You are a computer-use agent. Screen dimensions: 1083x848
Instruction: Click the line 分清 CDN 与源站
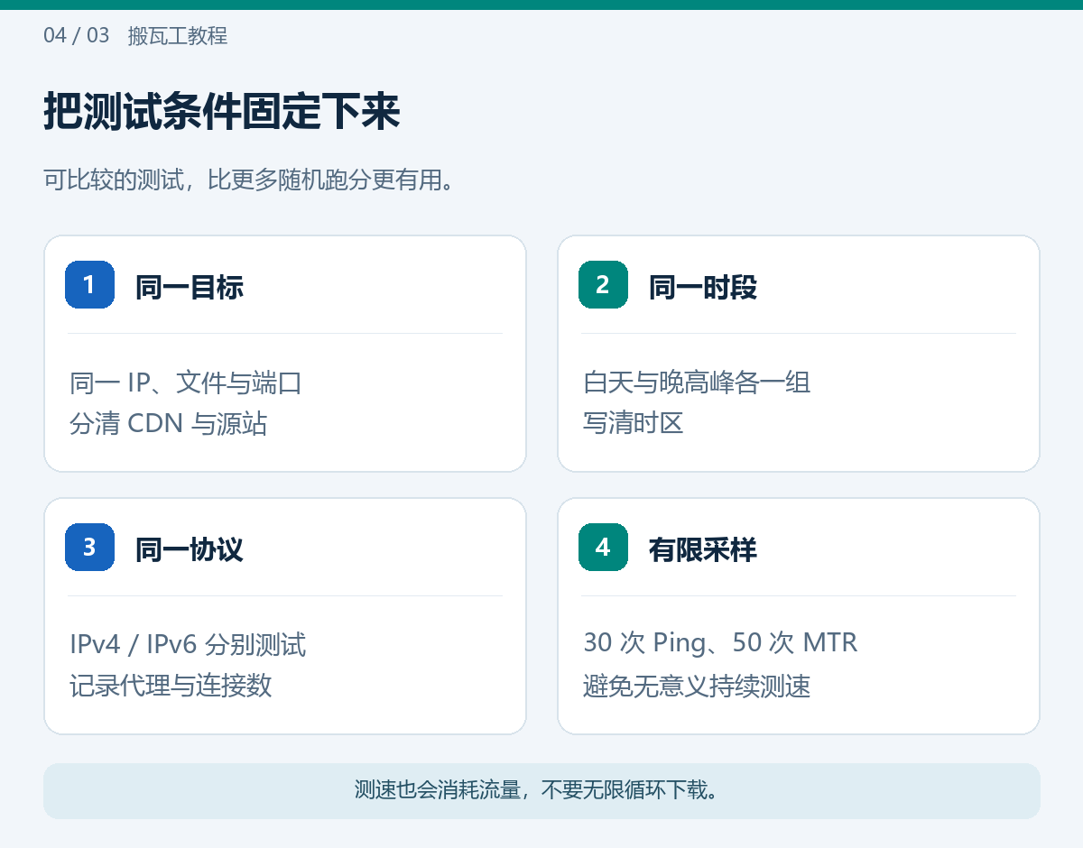click(169, 423)
